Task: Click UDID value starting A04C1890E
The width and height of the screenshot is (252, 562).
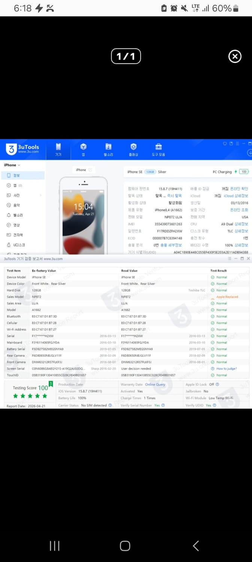Action: click(211, 252)
